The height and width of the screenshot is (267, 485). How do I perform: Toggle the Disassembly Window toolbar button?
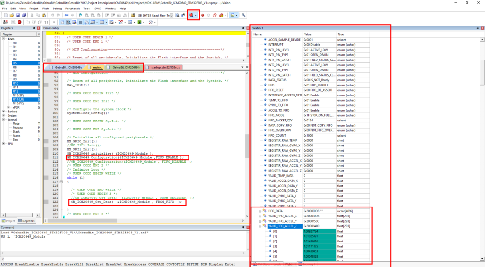pyautogui.click(x=68, y=22)
